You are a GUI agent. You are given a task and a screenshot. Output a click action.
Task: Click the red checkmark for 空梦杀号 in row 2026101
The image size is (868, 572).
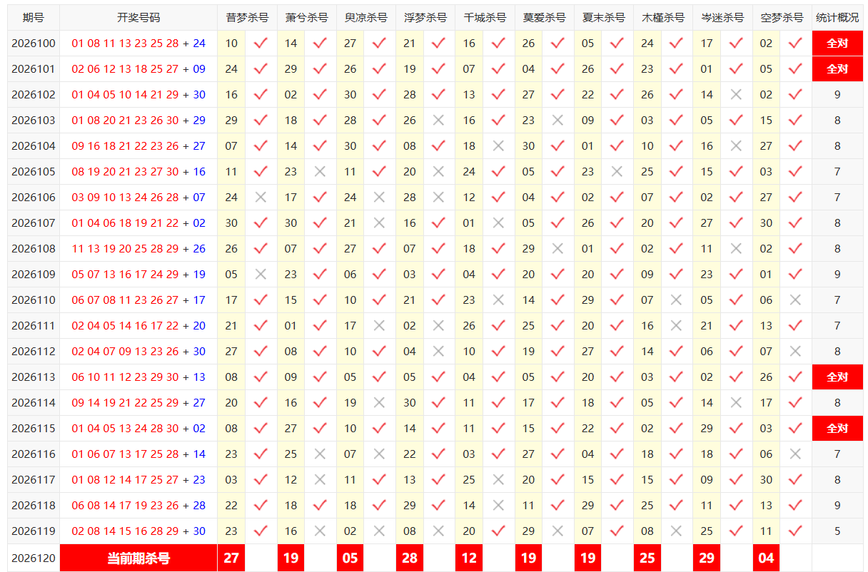pyautogui.click(x=795, y=69)
